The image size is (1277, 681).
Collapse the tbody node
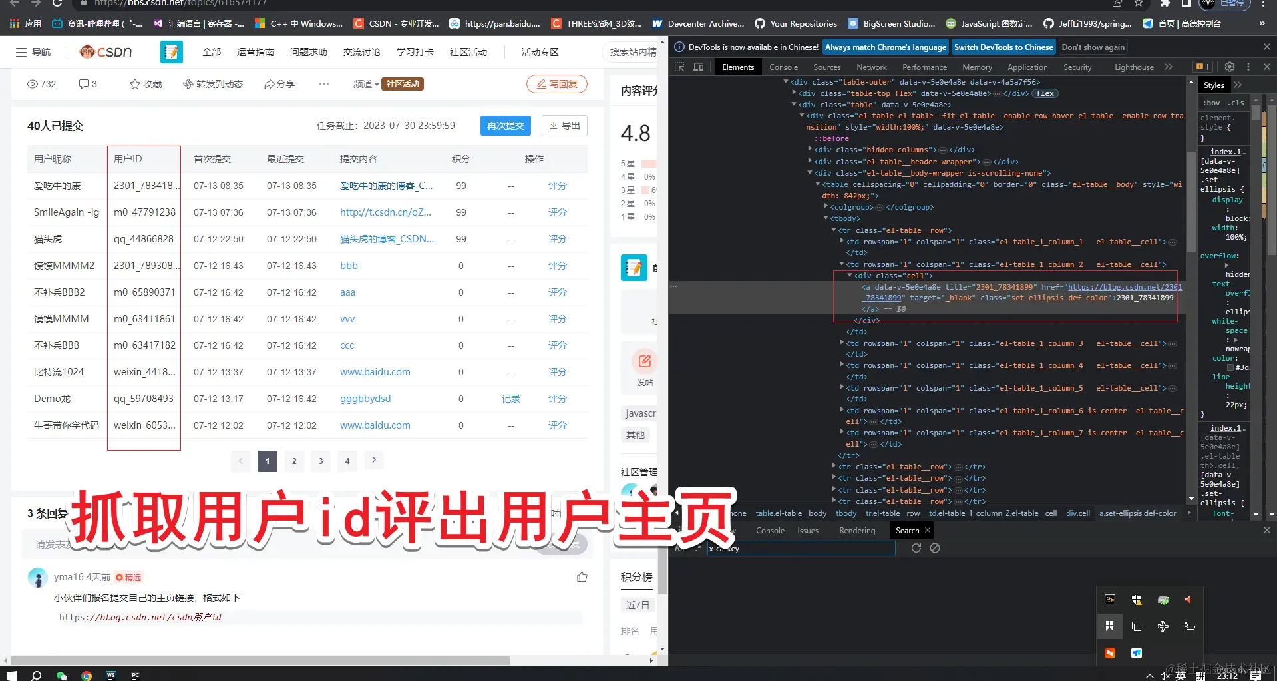826,218
